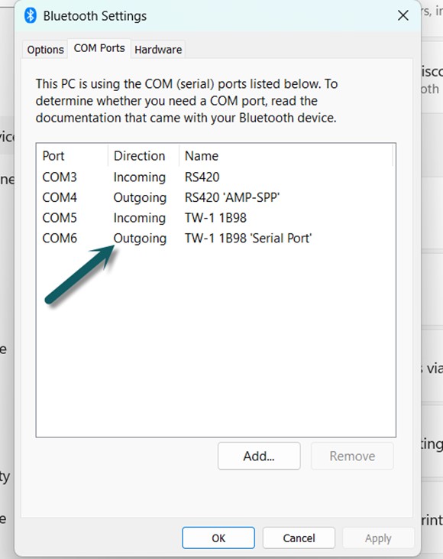Click the Bluetooth logo icon in title bar

31,16
